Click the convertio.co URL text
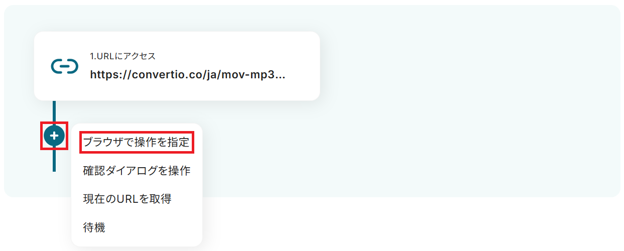Screen dimensions: 624x251 [x=188, y=75]
